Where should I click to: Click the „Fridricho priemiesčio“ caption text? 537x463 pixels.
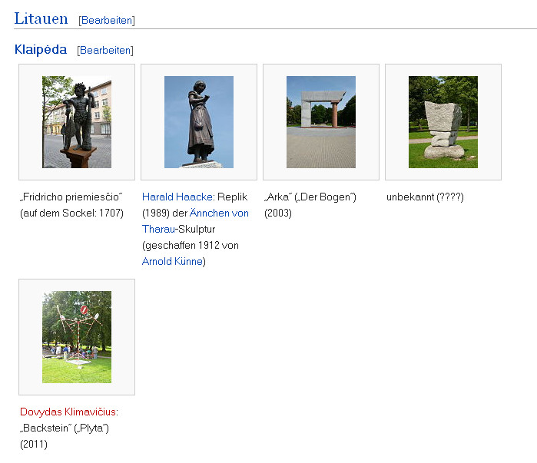click(71, 197)
